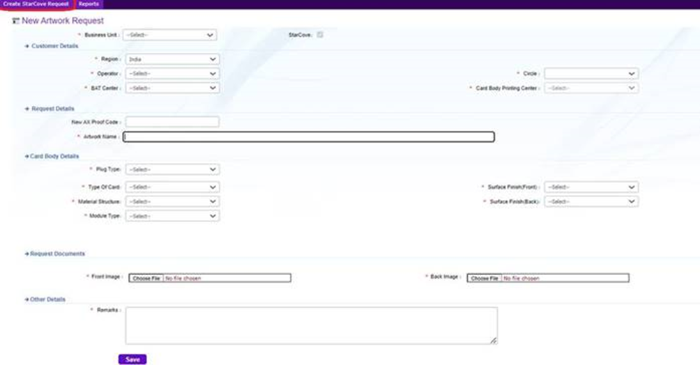Choose File for the Front Image
The image size is (700, 365).
(x=146, y=278)
